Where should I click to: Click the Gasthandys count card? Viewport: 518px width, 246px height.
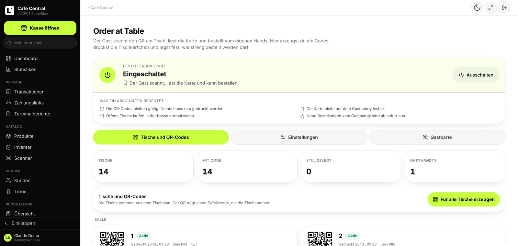(455, 166)
